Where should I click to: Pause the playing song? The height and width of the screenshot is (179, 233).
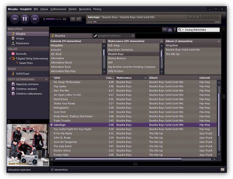(25, 19)
